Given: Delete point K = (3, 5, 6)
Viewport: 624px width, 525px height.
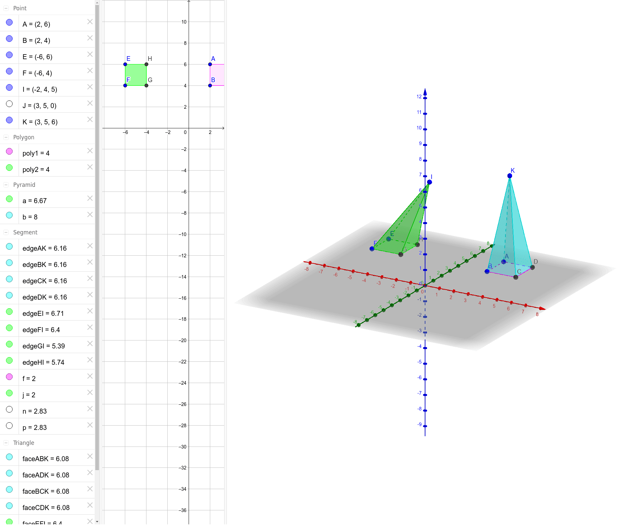Looking at the screenshot, I should pyautogui.click(x=90, y=119).
